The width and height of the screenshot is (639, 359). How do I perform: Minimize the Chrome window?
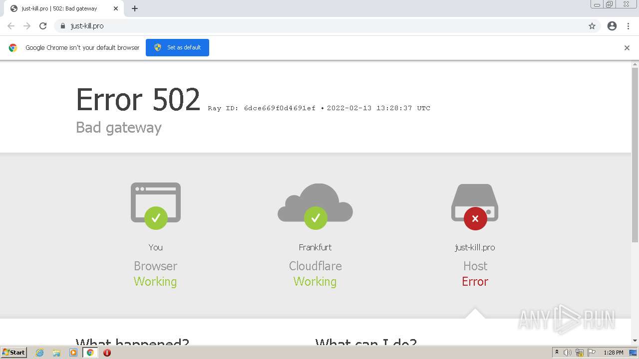coord(597,4)
